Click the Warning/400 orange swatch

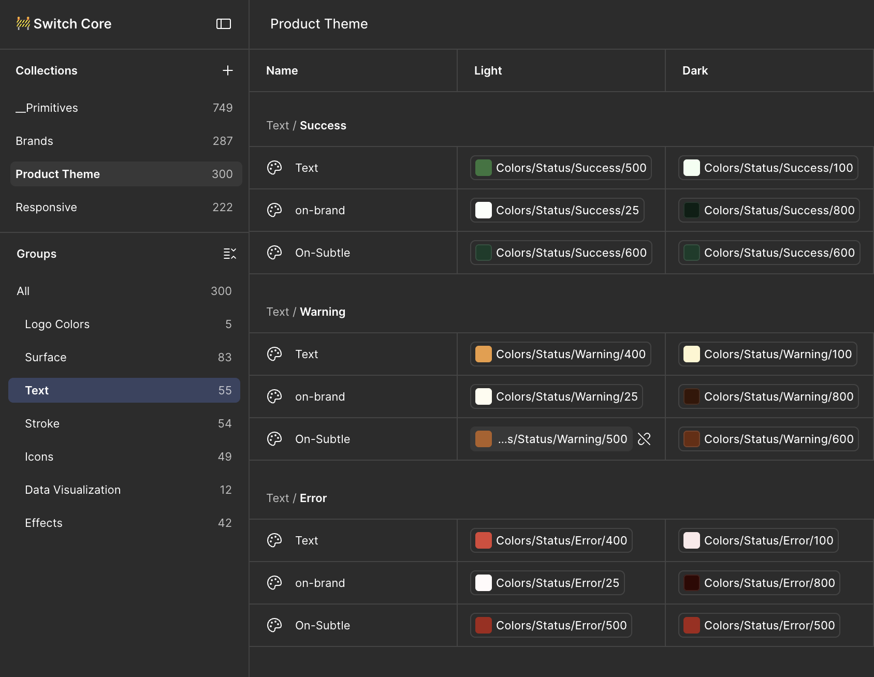[x=484, y=354]
